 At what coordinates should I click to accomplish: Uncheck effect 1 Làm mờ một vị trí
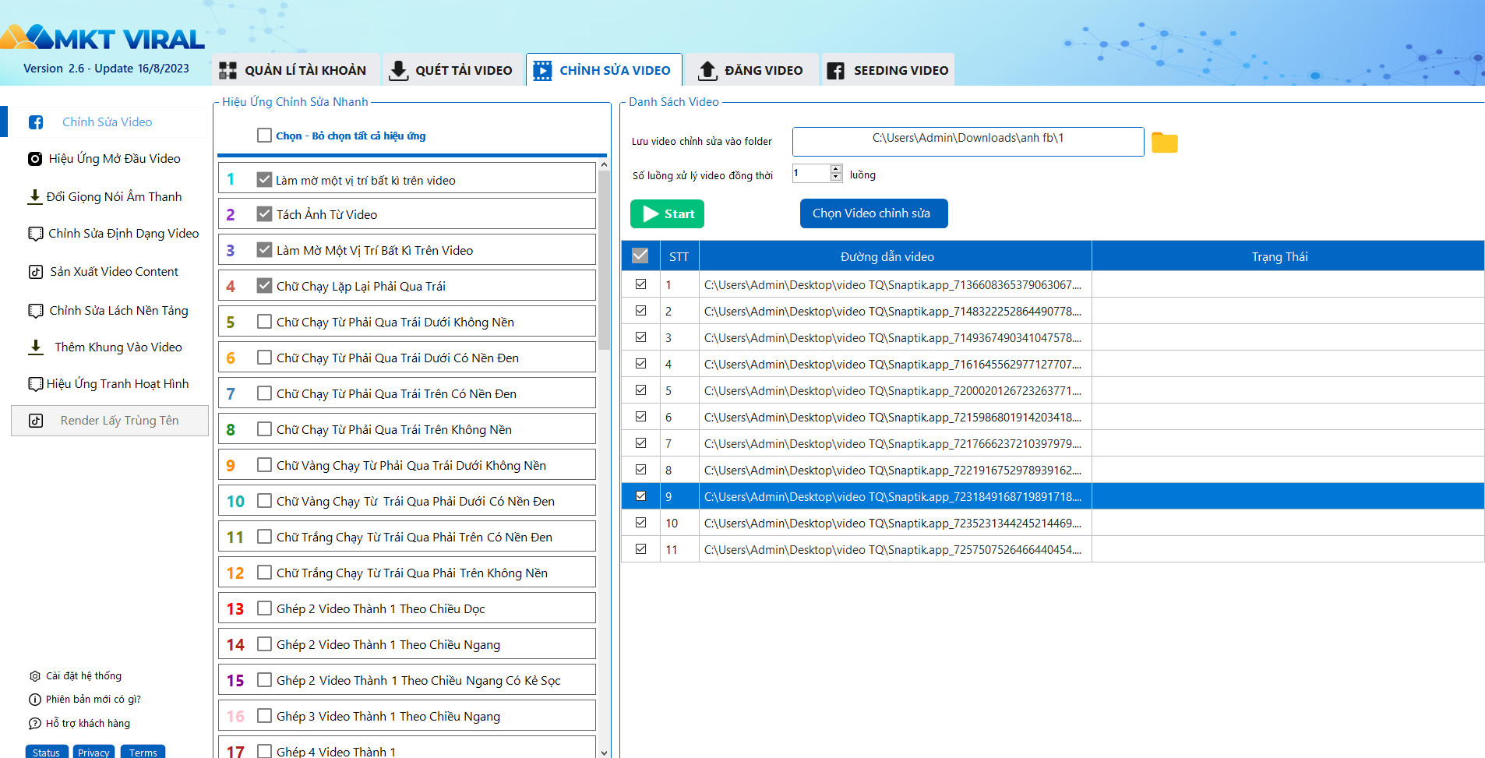click(x=265, y=179)
